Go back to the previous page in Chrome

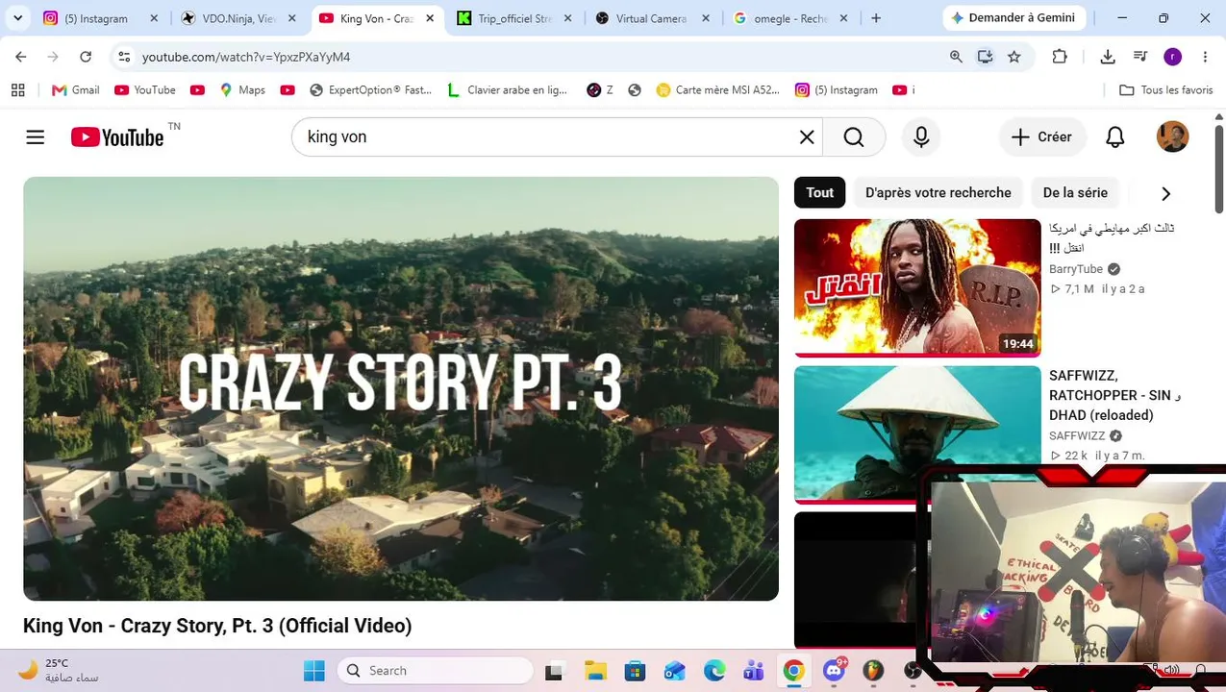pyautogui.click(x=21, y=57)
